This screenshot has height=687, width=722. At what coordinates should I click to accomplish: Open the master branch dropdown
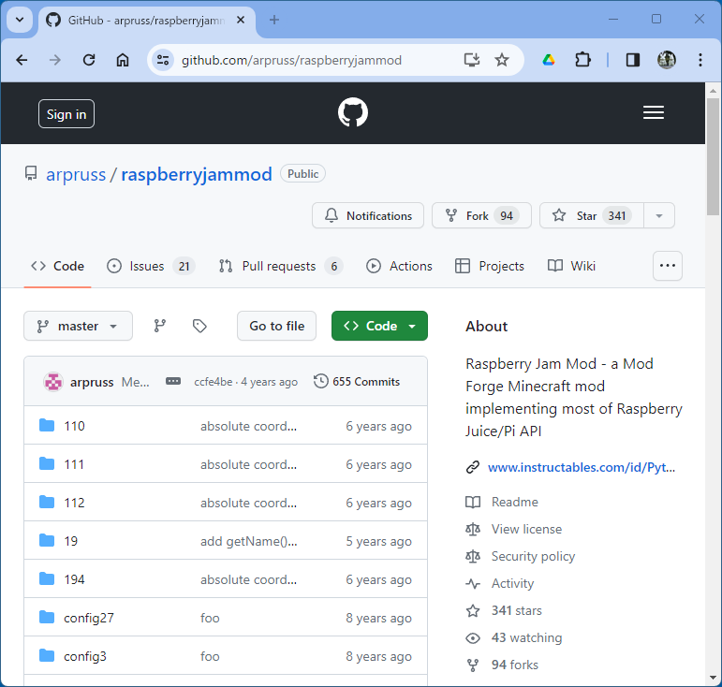(78, 326)
